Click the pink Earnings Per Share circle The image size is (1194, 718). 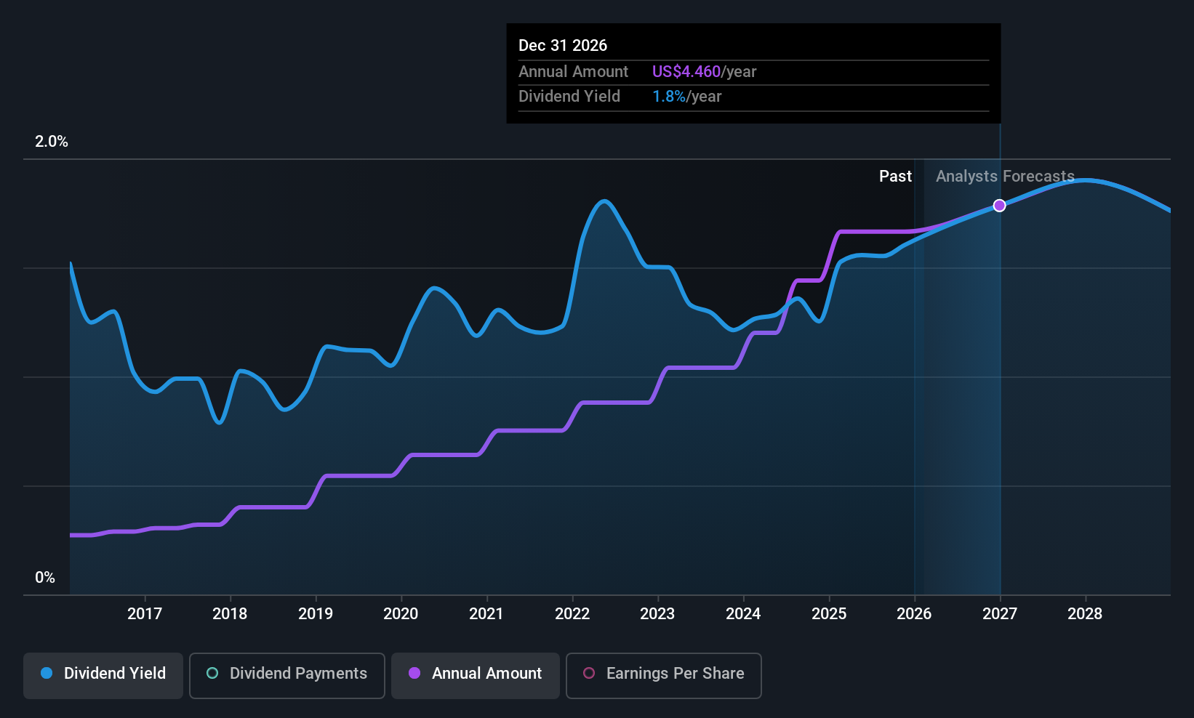(589, 673)
